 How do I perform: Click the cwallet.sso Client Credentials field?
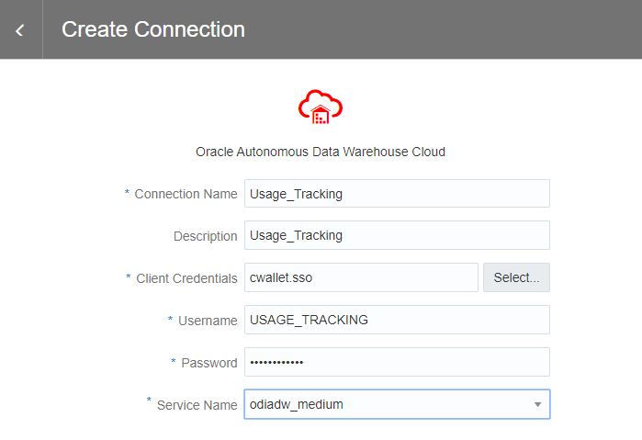point(361,277)
